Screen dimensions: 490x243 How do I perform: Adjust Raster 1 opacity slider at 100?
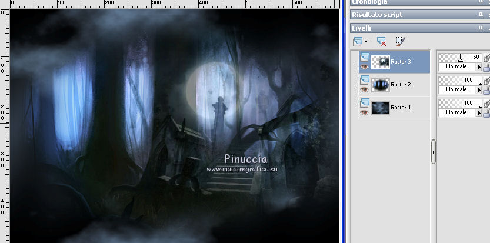(x=461, y=103)
